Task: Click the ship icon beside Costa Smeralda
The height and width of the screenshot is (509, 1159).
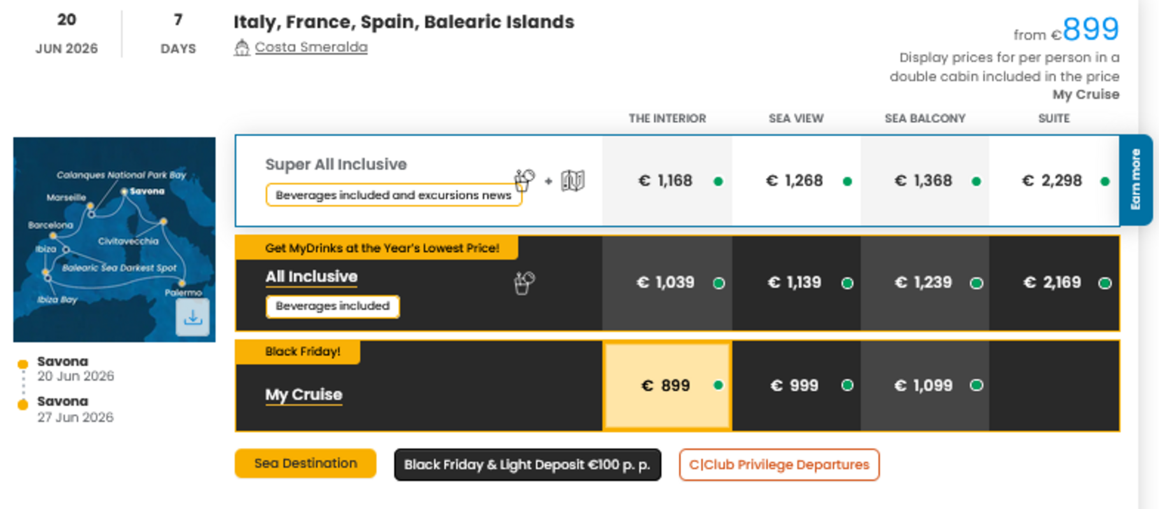Action: pos(241,48)
